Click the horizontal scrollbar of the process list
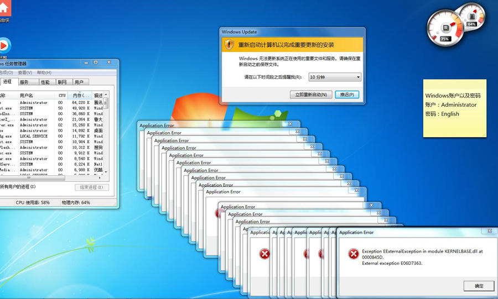The height and width of the screenshot is (299, 498). pyautogui.click(x=52, y=178)
